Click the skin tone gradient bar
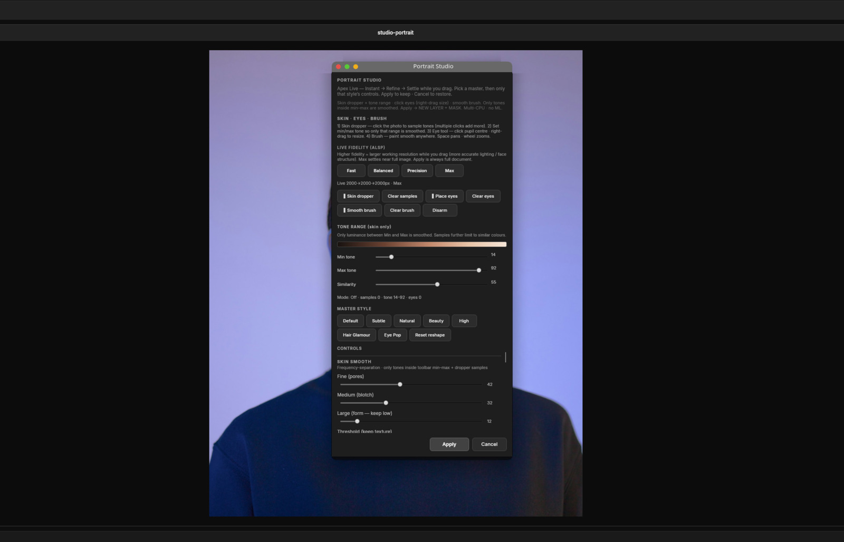The height and width of the screenshot is (542, 844). pyautogui.click(x=421, y=244)
